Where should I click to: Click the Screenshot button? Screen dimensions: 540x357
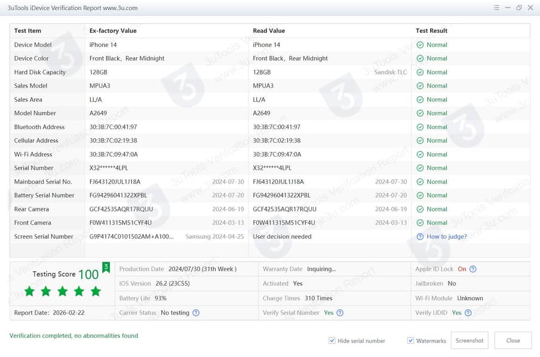pos(469,340)
